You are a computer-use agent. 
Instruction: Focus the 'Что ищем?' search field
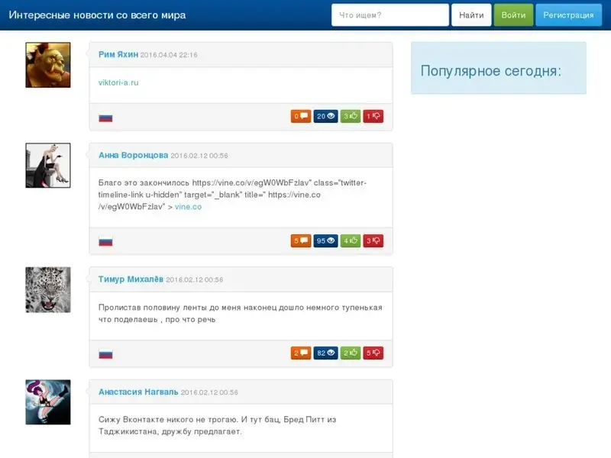pyautogui.click(x=390, y=15)
